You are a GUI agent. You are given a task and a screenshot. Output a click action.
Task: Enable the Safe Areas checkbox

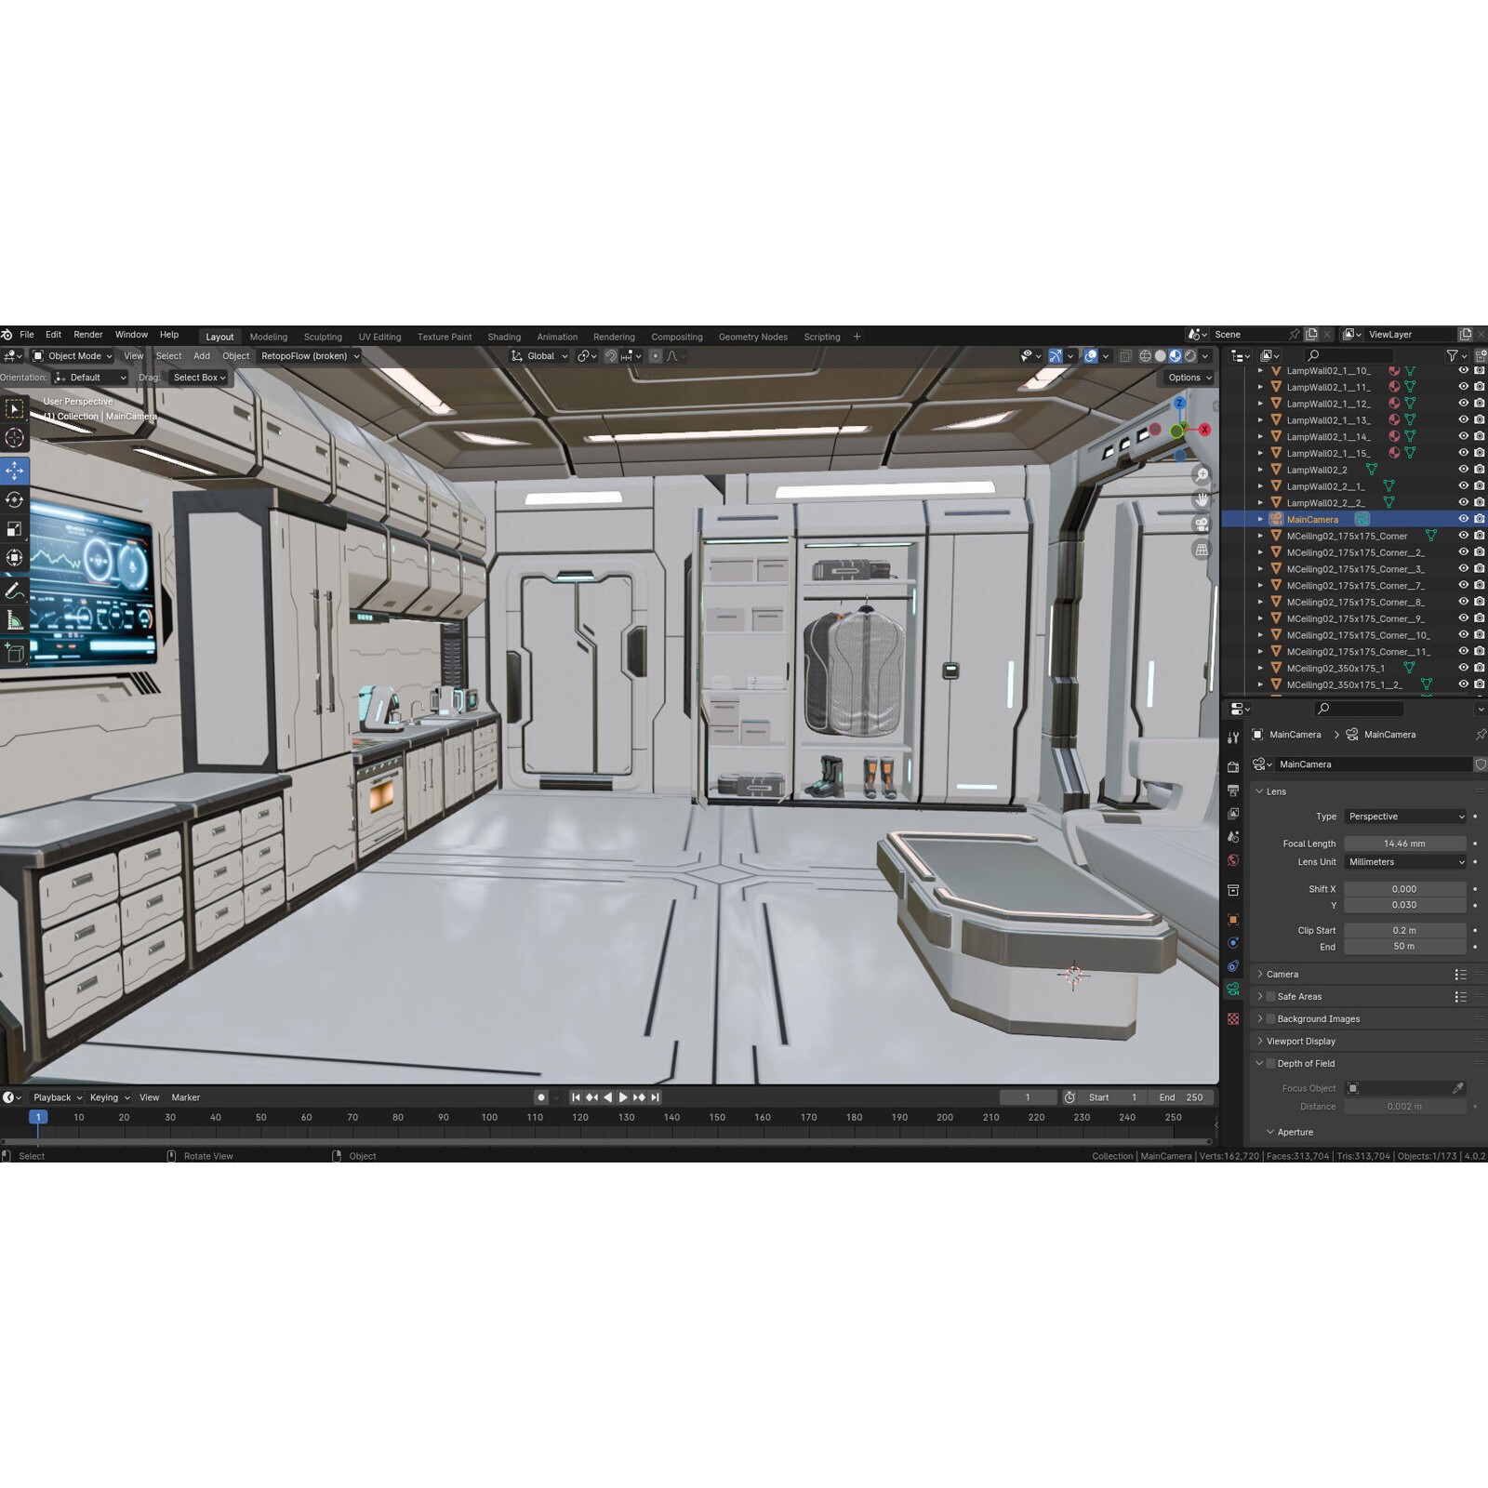(x=1270, y=996)
